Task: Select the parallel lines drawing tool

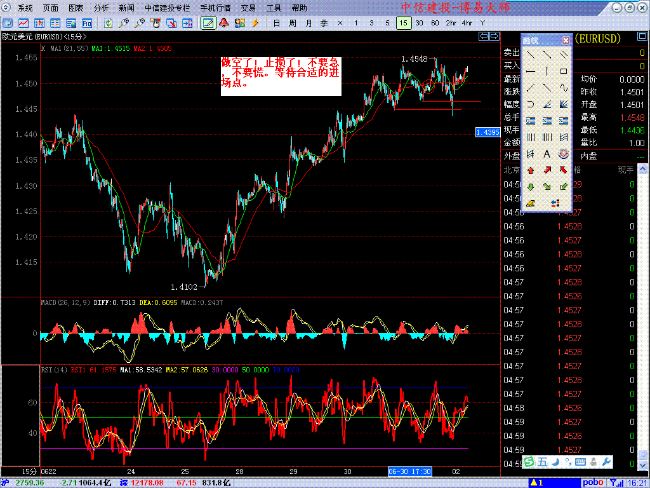Action: (564, 55)
